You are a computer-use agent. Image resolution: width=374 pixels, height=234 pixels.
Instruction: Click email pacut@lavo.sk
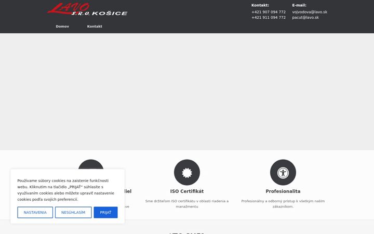[305, 18]
